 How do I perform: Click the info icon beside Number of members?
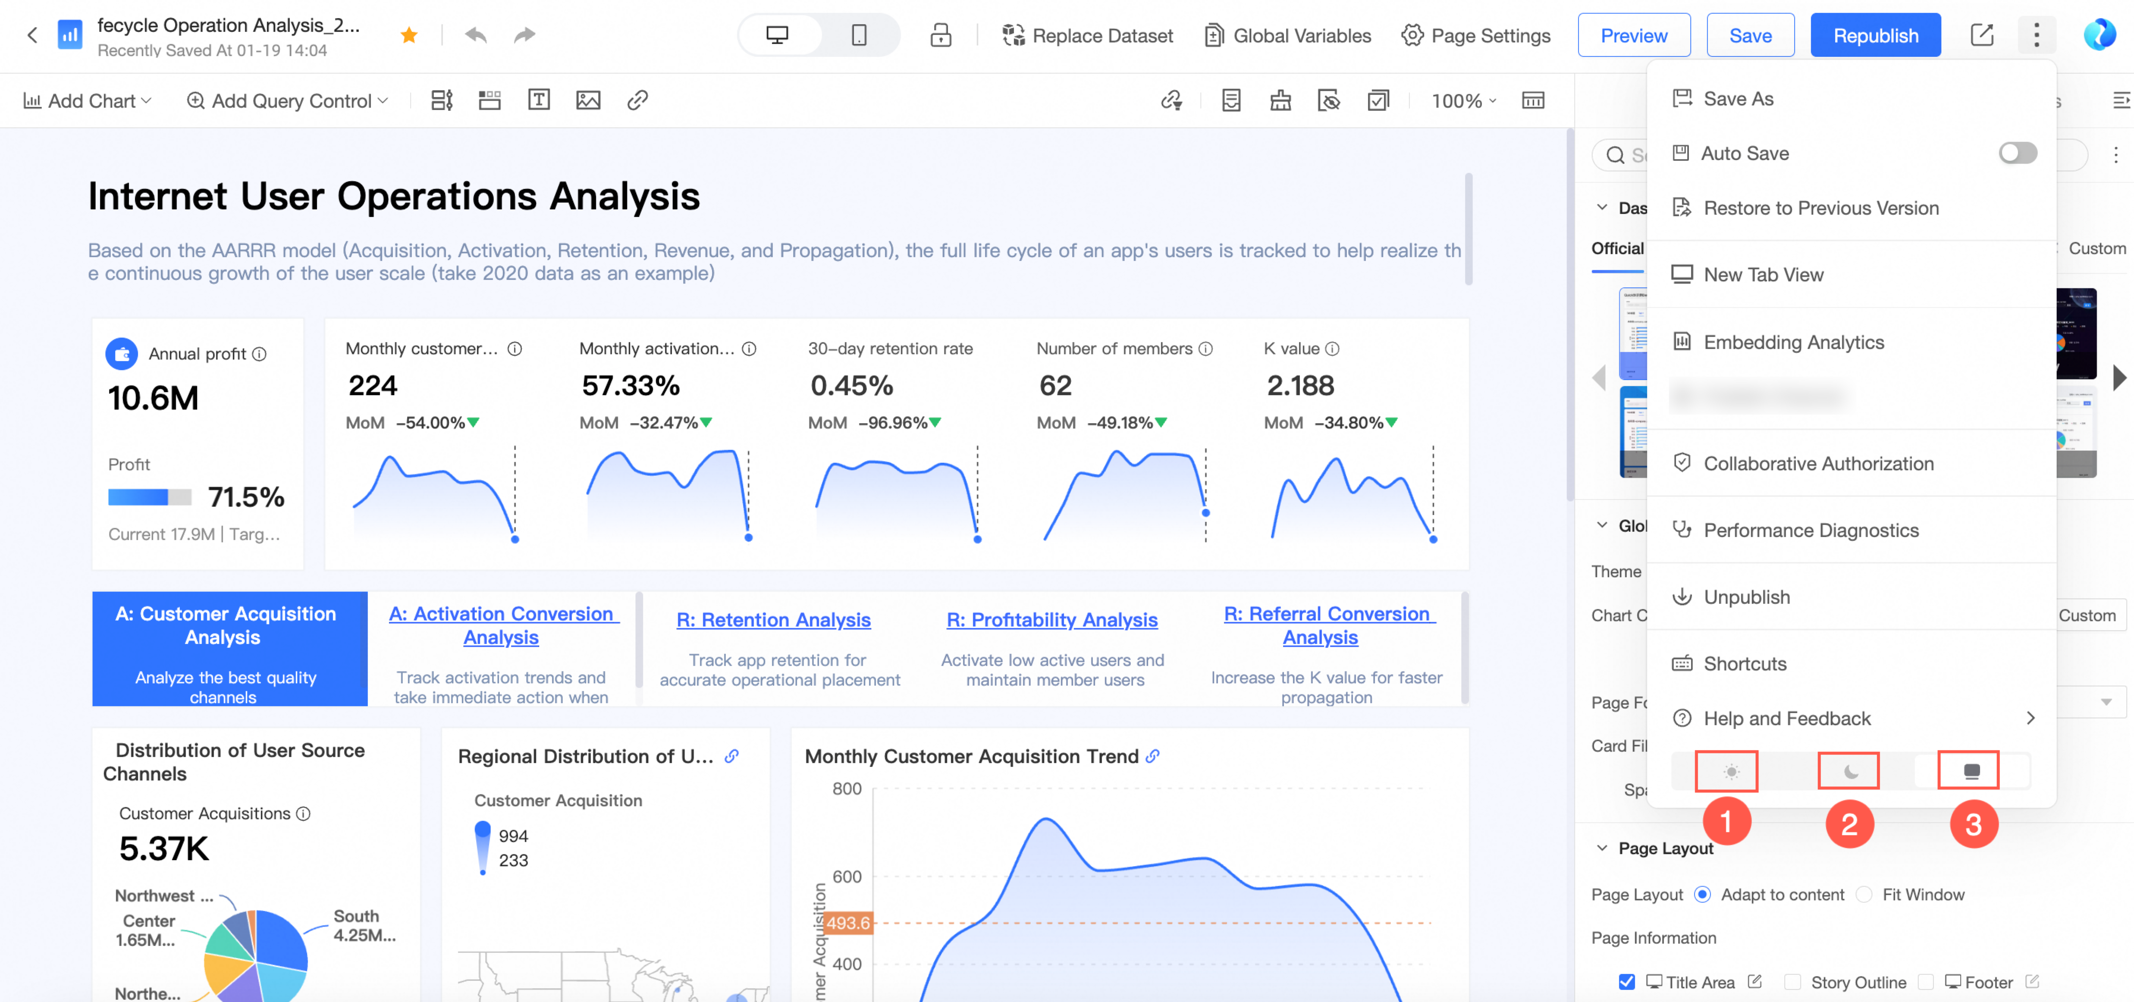click(1205, 349)
